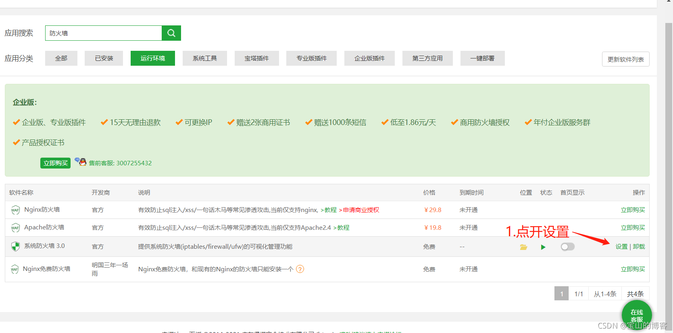
Task: Click 立即购买 button in enterprise banner
Action: click(x=55, y=163)
